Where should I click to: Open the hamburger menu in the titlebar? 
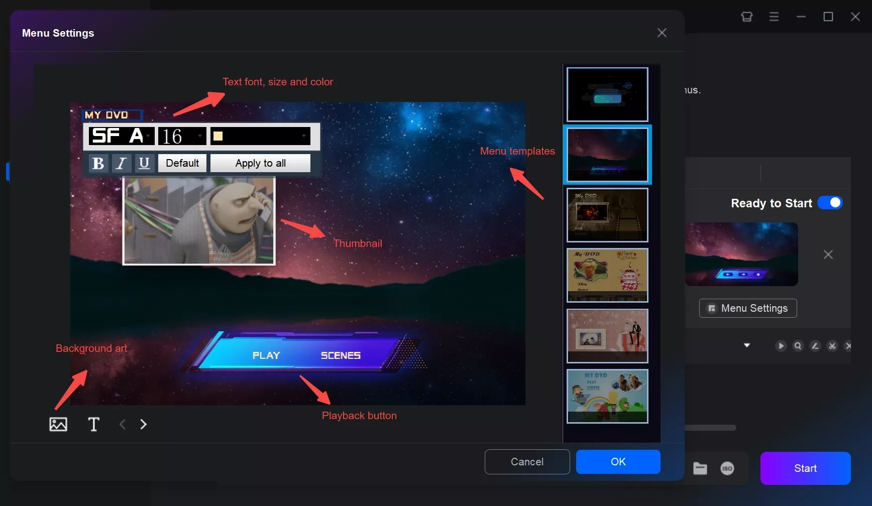click(x=774, y=16)
